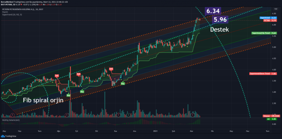
Task: Select the Müthiş Osilatör(AO) pane legend
Action: tap(11, 120)
